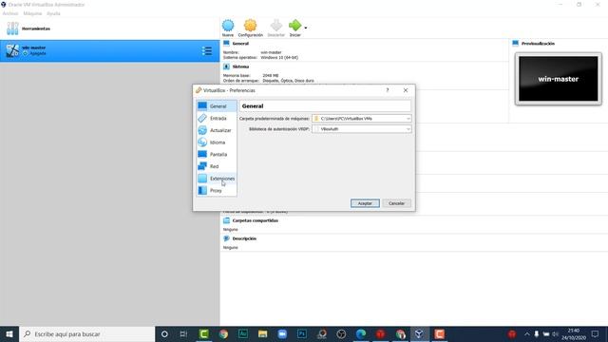Open the Archivo menu
Image resolution: width=608 pixels, height=342 pixels.
10,13
